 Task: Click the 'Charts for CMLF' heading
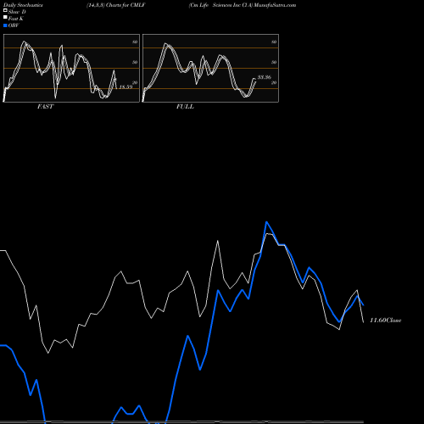tap(126, 5)
